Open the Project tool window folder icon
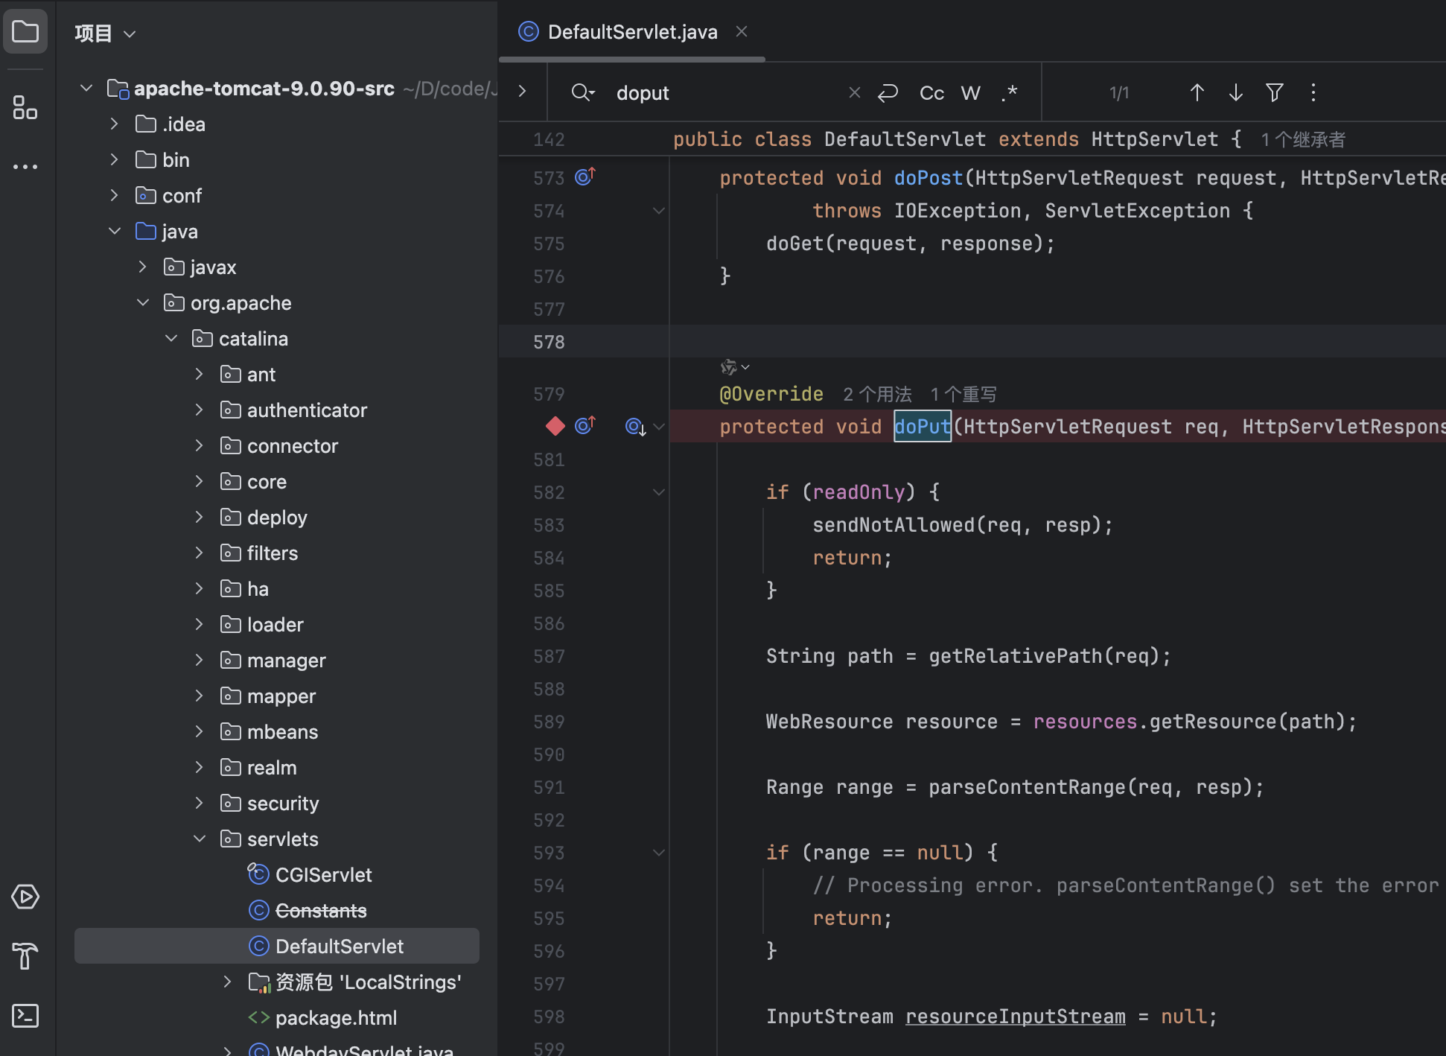This screenshot has height=1056, width=1446. coord(25,32)
